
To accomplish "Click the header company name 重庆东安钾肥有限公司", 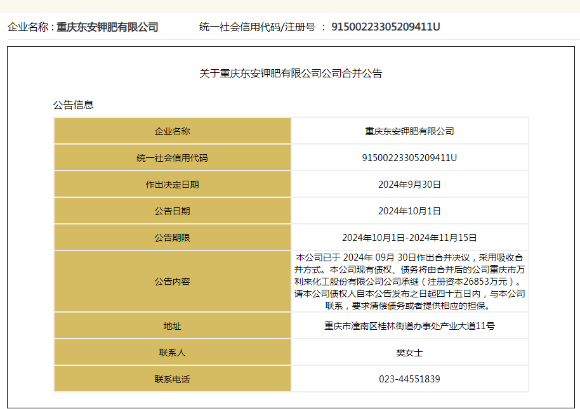I will [x=107, y=27].
